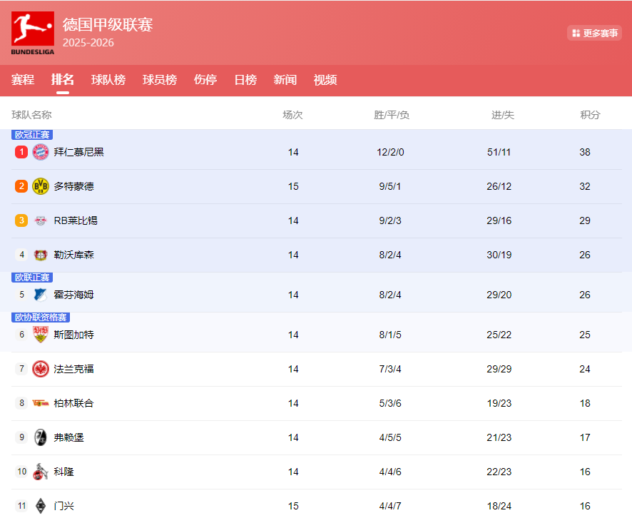632x523 pixels.
Task: Click RB Leipzig club crest
Action: click(41, 220)
